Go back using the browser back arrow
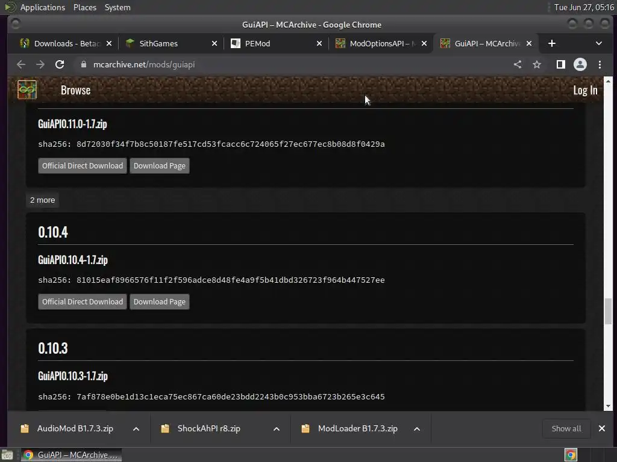The width and height of the screenshot is (617, 462). tap(21, 64)
